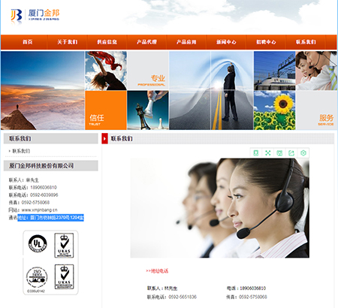Select 产品代理 in the navigation bar
This screenshot has height=308, width=338.
(146, 42)
